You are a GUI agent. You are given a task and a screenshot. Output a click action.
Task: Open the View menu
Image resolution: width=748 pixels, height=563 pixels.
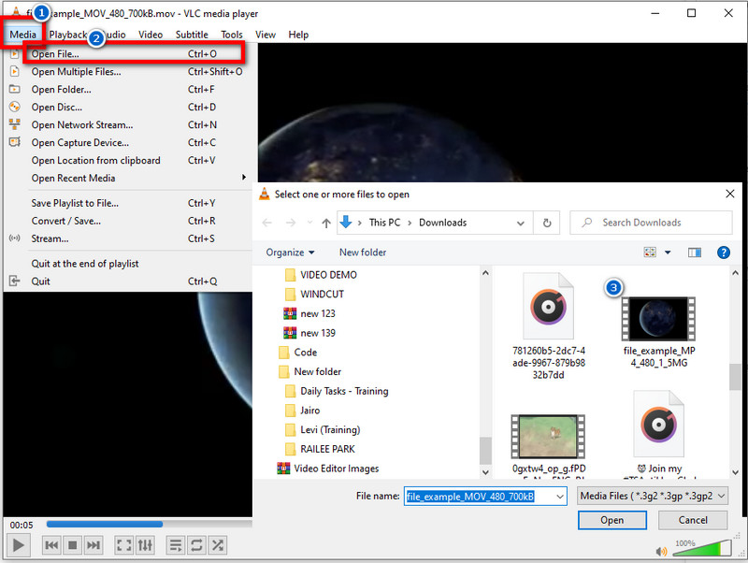[x=266, y=35]
